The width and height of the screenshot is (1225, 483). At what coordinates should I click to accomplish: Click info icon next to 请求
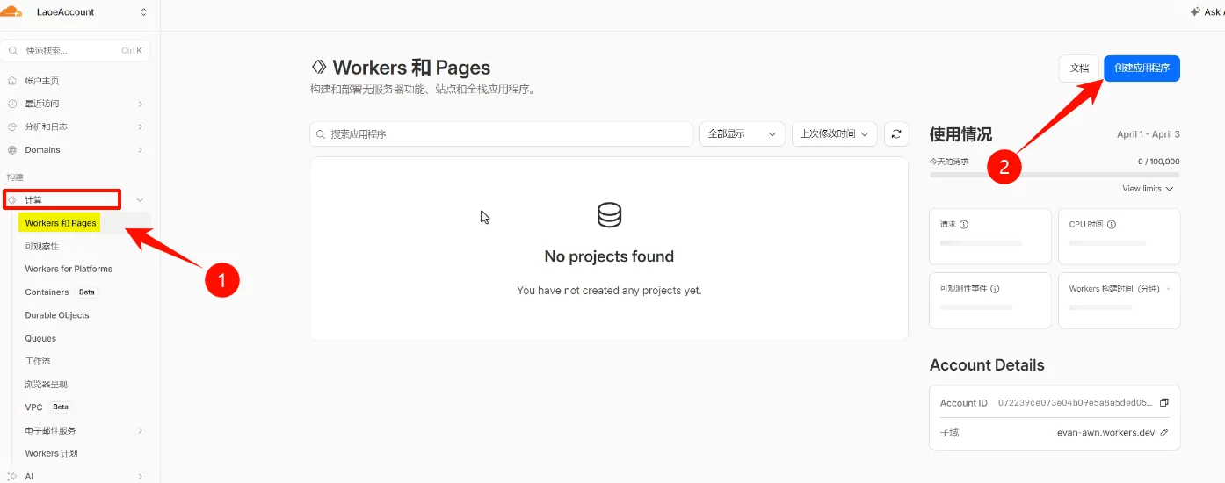click(x=964, y=225)
